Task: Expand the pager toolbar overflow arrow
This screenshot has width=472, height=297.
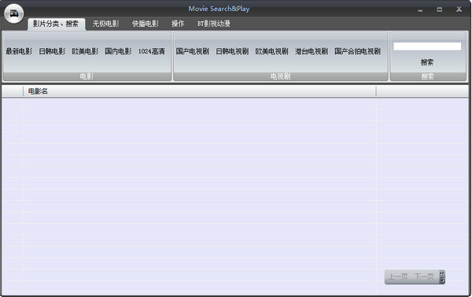Action: 442,277
